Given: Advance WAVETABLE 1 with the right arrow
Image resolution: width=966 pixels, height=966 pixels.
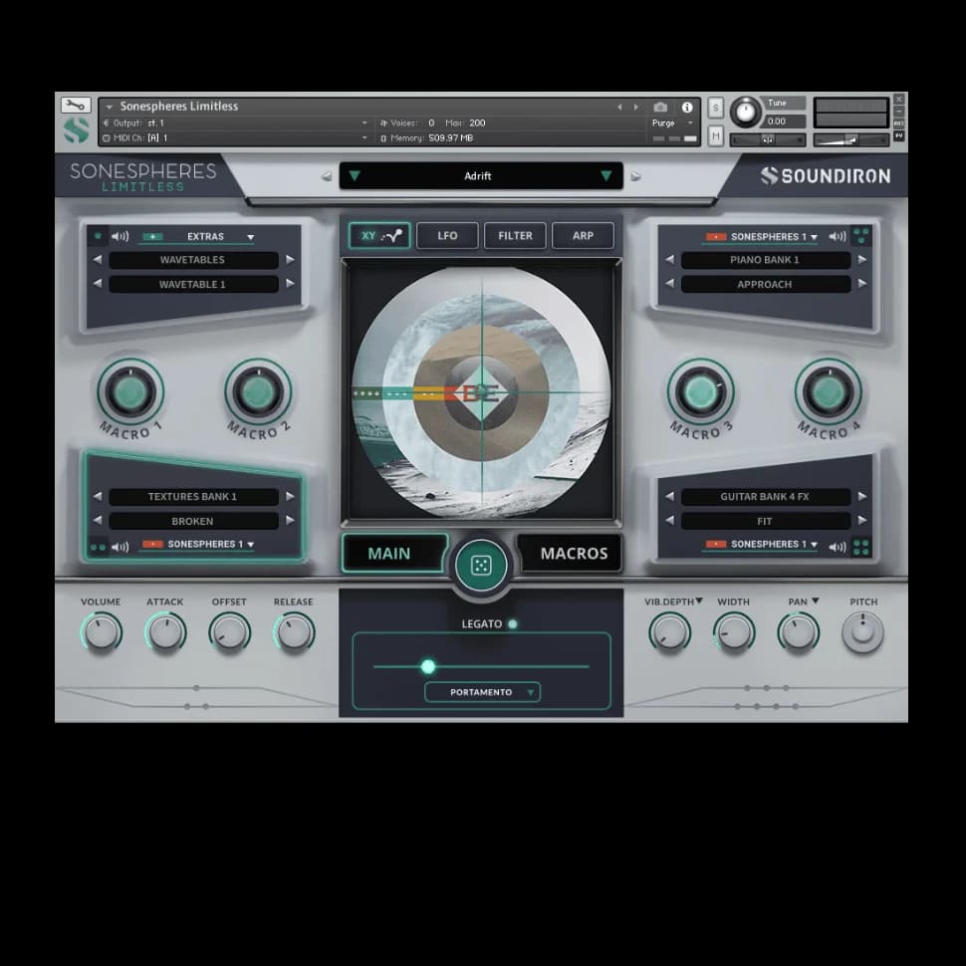Looking at the screenshot, I should pos(288,284).
